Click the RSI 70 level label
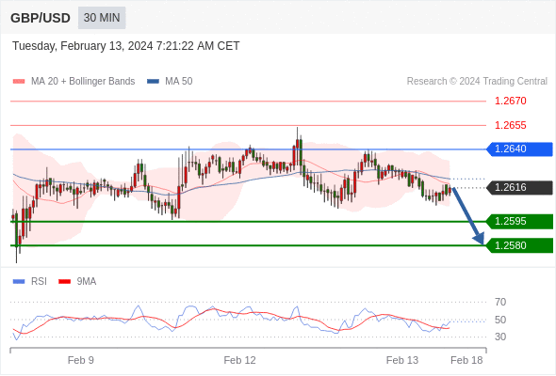 [500, 302]
